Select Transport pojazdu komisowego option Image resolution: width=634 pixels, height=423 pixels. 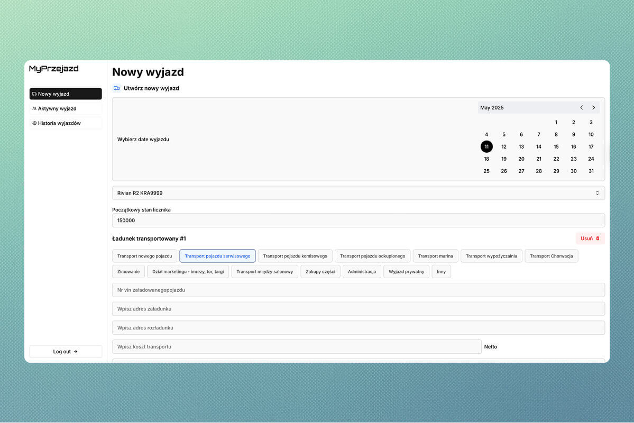click(295, 256)
